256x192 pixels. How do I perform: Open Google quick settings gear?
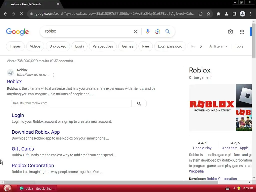click(x=230, y=32)
